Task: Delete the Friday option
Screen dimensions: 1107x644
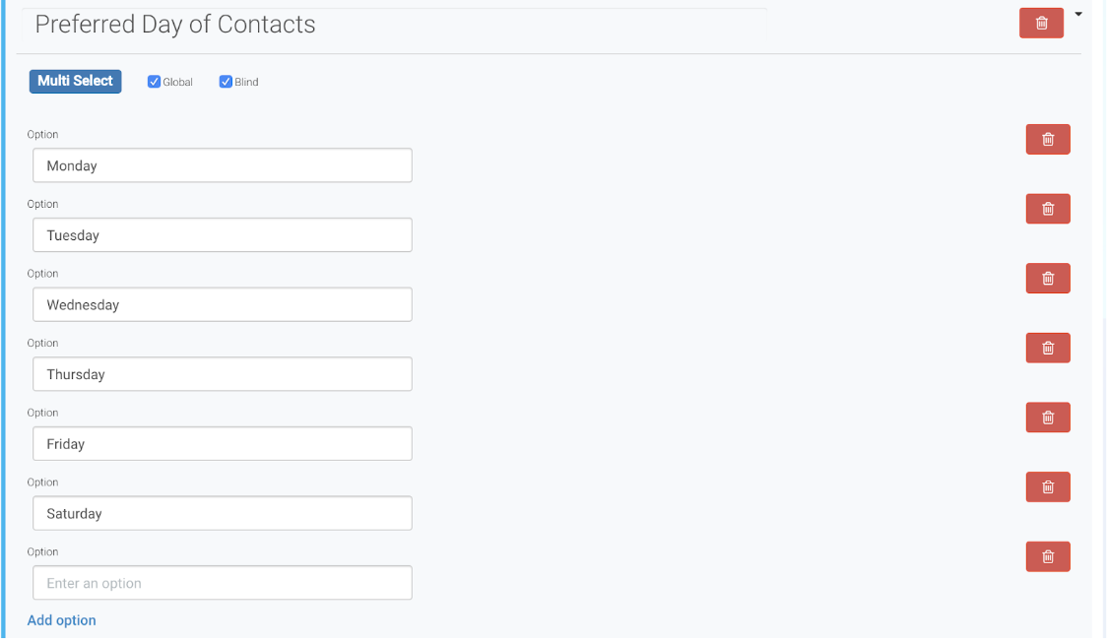Action: click(x=1048, y=418)
